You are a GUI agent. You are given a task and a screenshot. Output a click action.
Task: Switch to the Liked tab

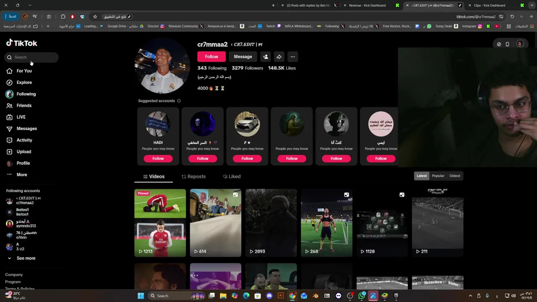pyautogui.click(x=232, y=177)
